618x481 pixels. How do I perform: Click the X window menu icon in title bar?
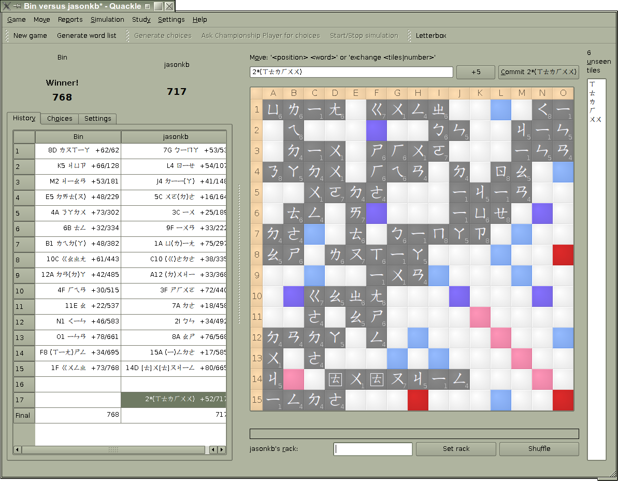pyautogui.click(x=6, y=6)
